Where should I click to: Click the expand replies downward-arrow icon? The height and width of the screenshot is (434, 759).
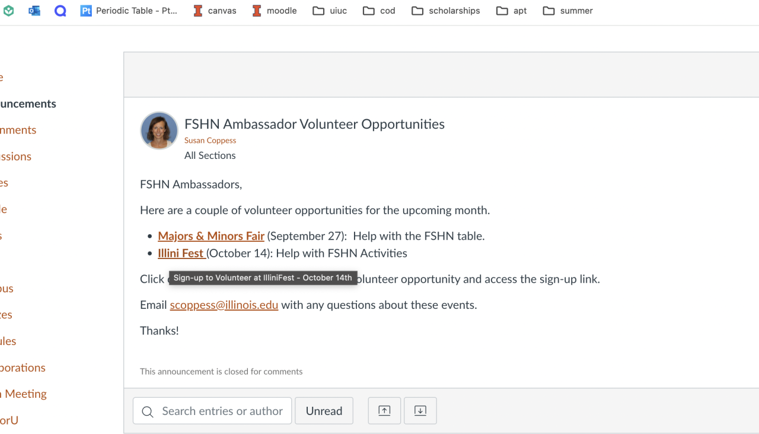(420, 411)
